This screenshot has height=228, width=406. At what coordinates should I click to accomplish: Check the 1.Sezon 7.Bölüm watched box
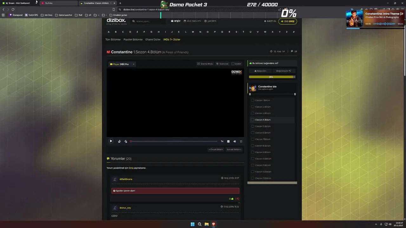coord(252,139)
